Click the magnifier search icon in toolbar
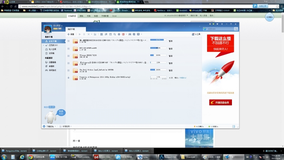284x160 pixels. point(115,34)
